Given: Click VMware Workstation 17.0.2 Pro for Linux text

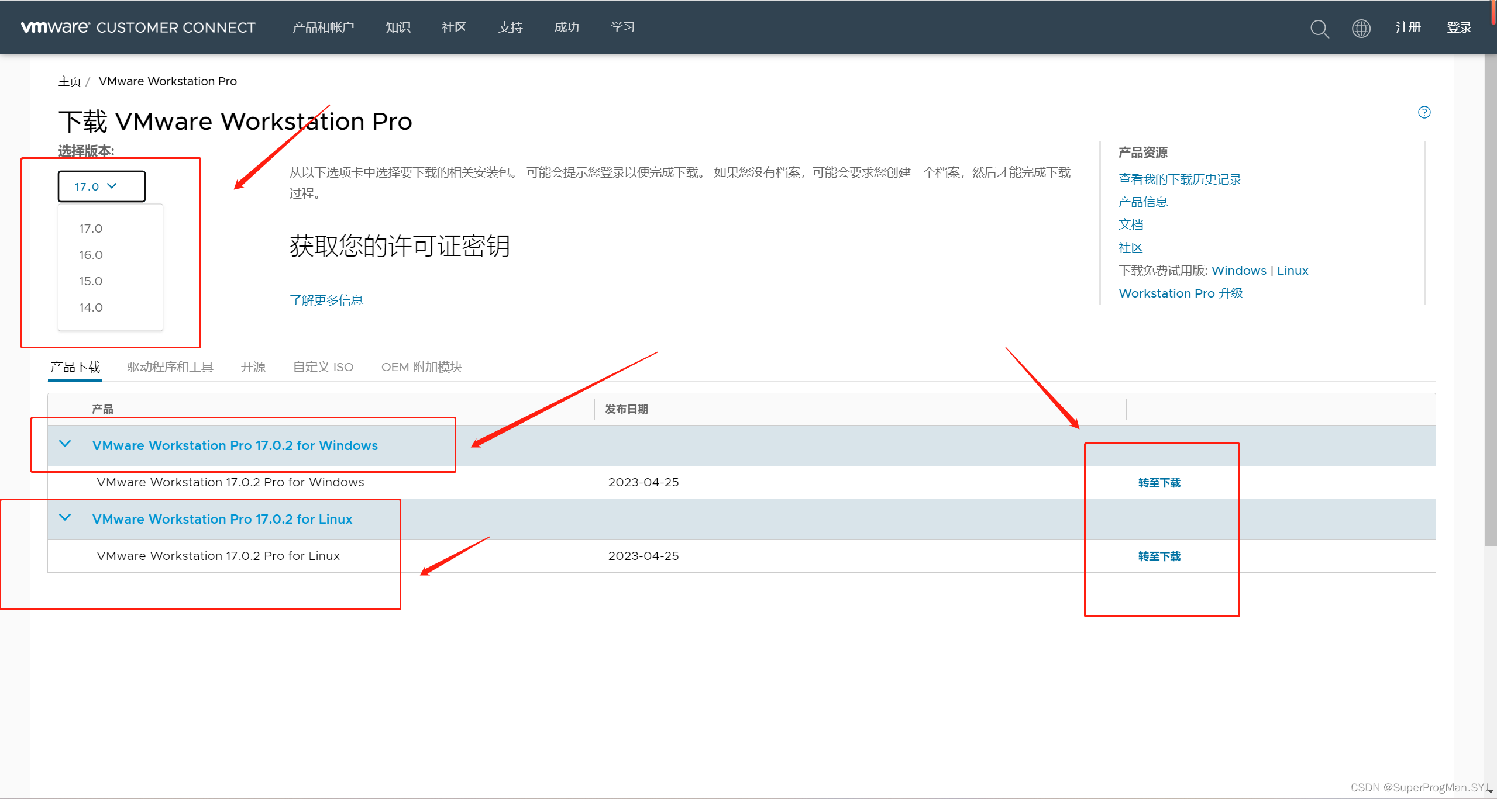Looking at the screenshot, I should pyautogui.click(x=218, y=556).
